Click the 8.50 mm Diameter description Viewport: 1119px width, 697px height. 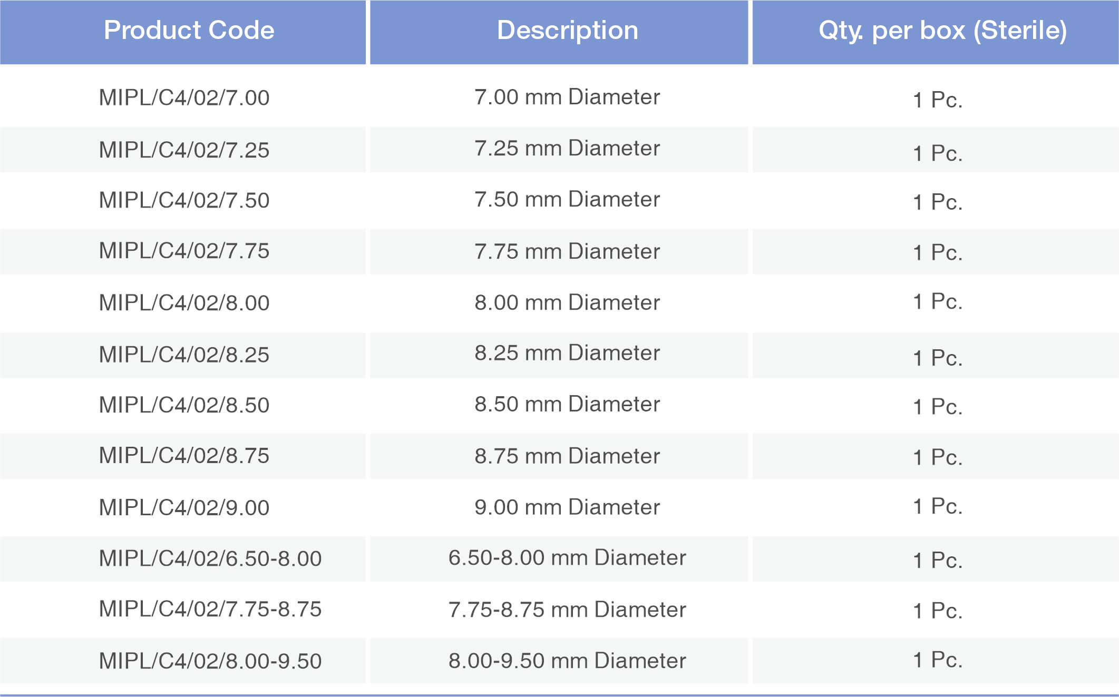568,406
